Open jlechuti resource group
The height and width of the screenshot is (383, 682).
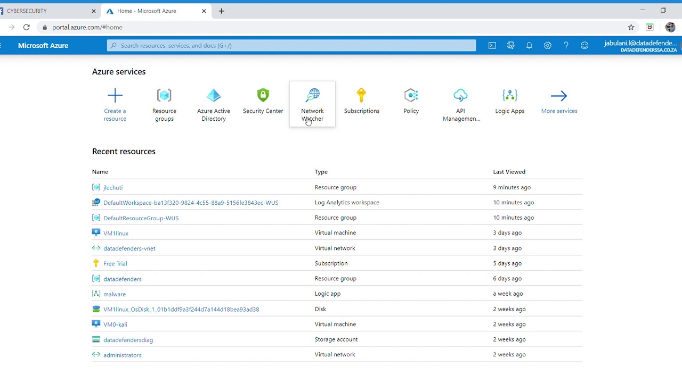point(113,188)
